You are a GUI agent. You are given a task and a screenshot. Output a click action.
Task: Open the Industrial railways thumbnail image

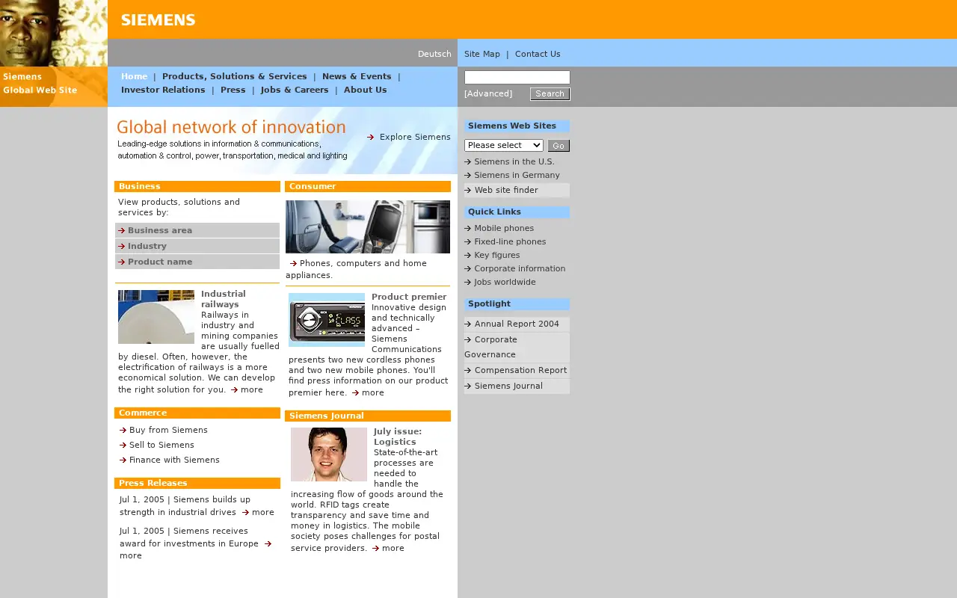156,317
